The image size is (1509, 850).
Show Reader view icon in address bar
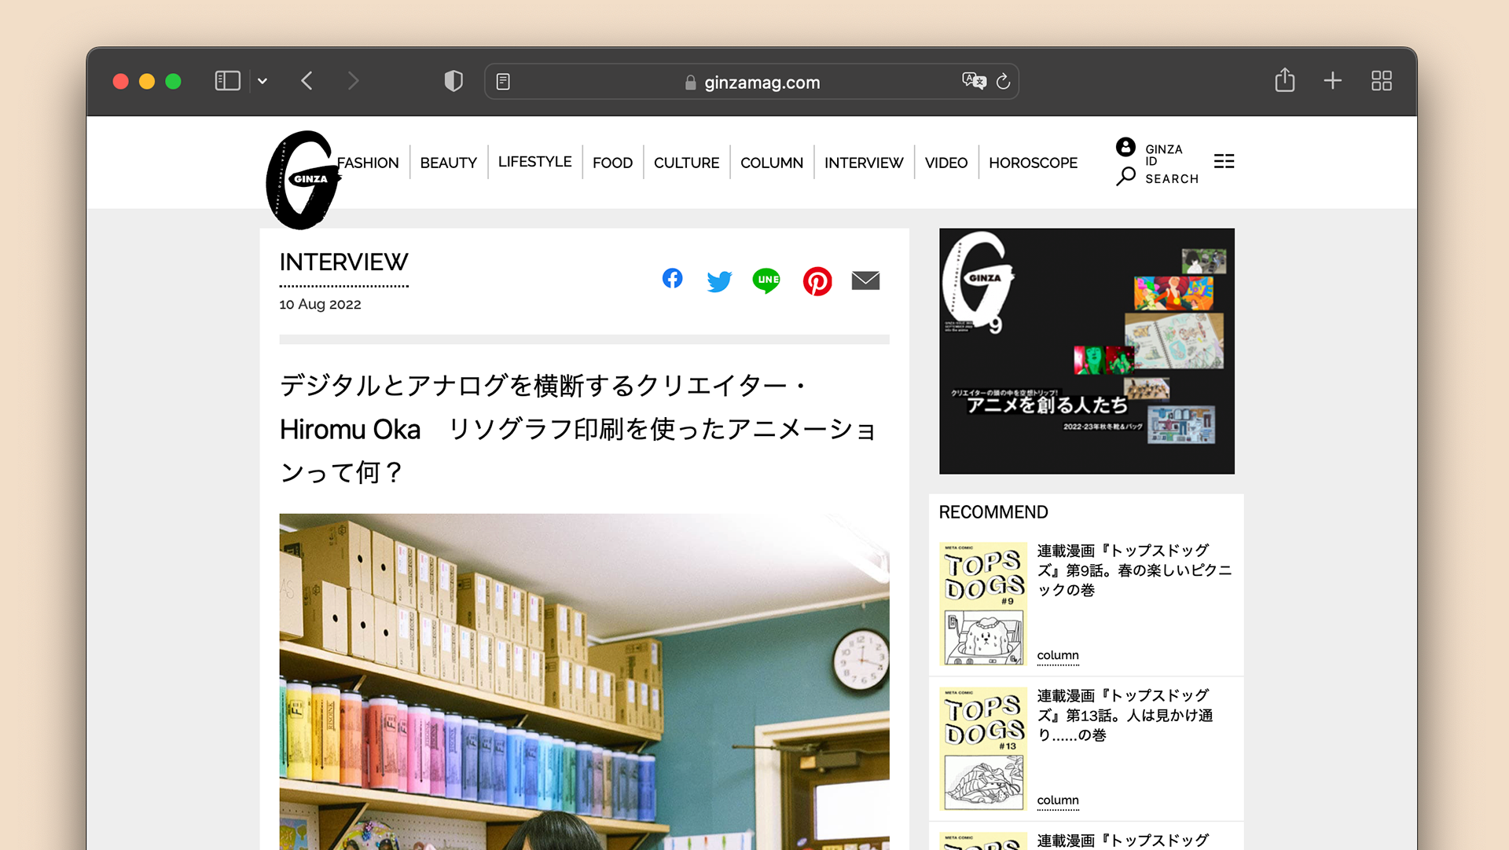[503, 82]
